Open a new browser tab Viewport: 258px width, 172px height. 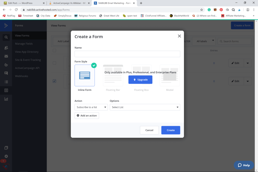pyautogui.click(x=141, y=3)
